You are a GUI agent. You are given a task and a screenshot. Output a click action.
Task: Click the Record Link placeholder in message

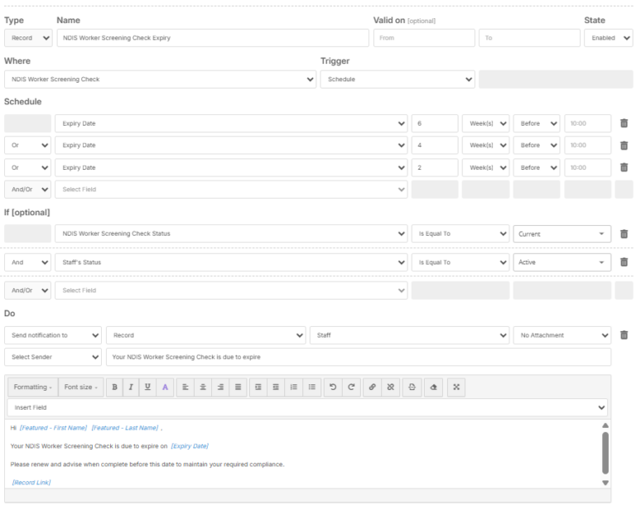pyautogui.click(x=31, y=482)
